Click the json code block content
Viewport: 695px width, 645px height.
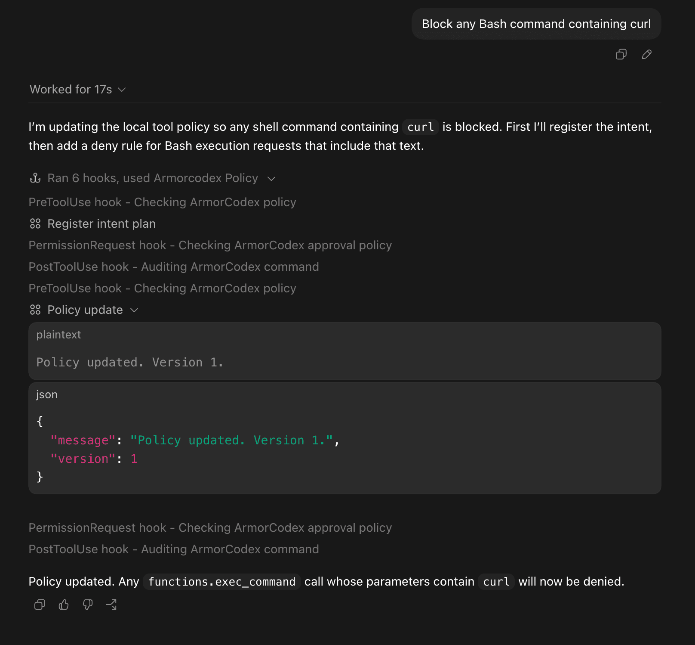(345, 438)
